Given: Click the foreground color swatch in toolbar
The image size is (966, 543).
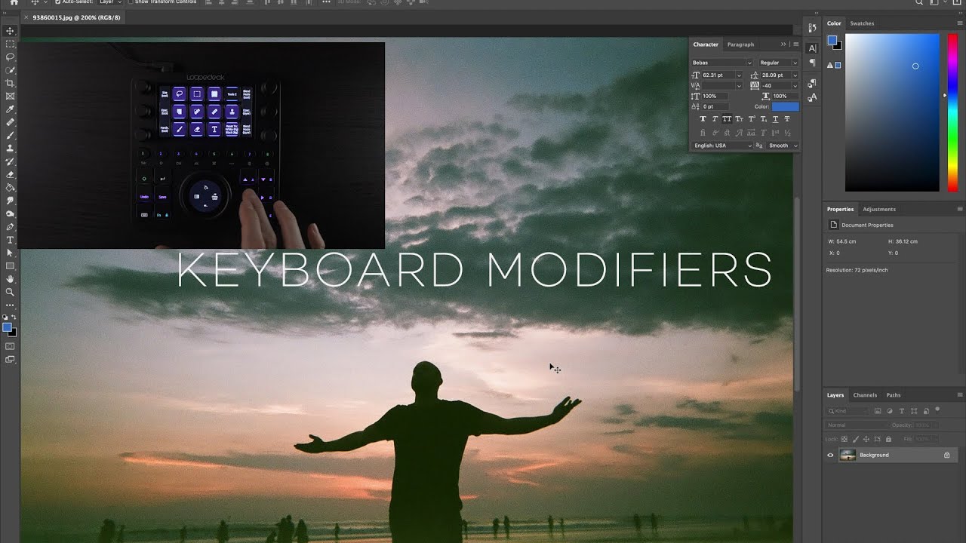Looking at the screenshot, I should coord(7,327).
